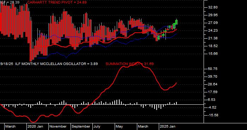Image resolution: width=247 pixels, height=130 pixels.
Task: Select the 'September' date axis label
Action: pyautogui.click(x=81, y=126)
